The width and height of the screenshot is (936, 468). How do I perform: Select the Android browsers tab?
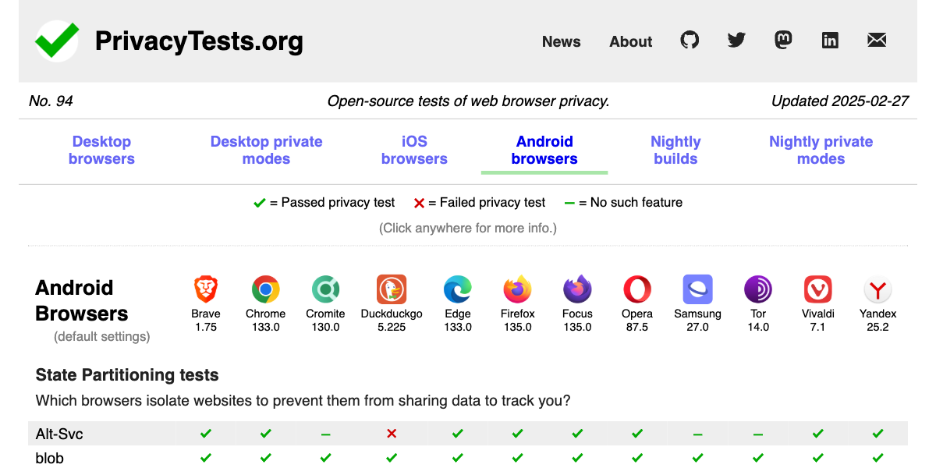click(x=544, y=150)
